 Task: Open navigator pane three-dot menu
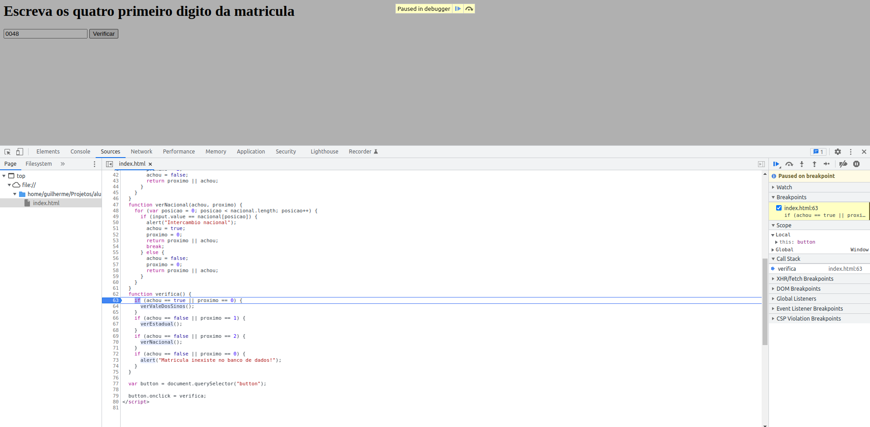point(94,164)
